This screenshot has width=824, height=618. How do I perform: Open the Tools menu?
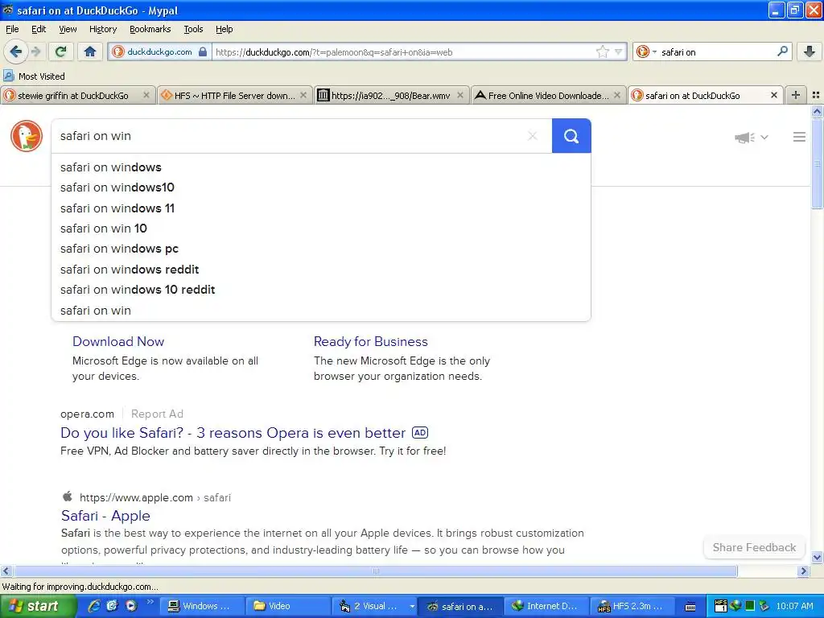coord(193,29)
